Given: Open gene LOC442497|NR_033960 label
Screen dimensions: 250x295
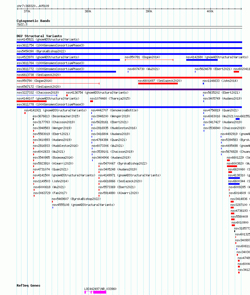Looking at the screenshot, I should coord(100,289).
